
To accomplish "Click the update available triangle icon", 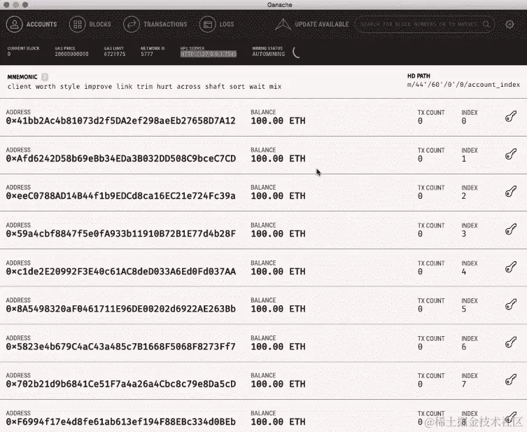I will tap(283, 25).
